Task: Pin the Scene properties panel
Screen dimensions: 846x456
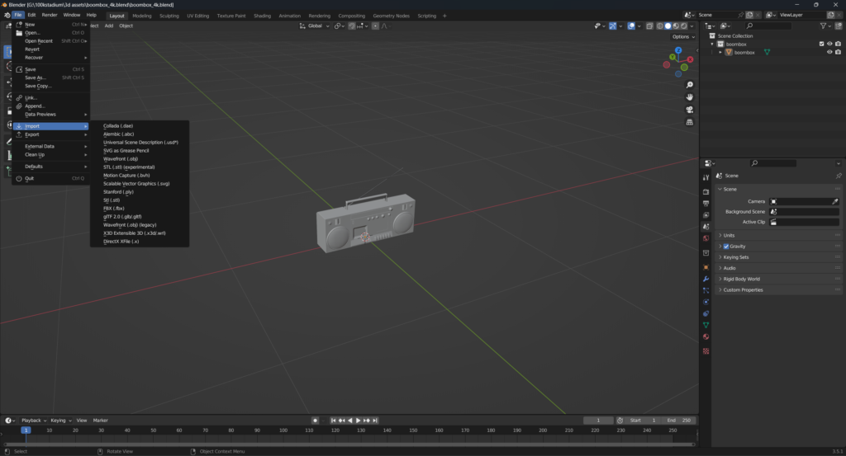Action: (x=839, y=176)
